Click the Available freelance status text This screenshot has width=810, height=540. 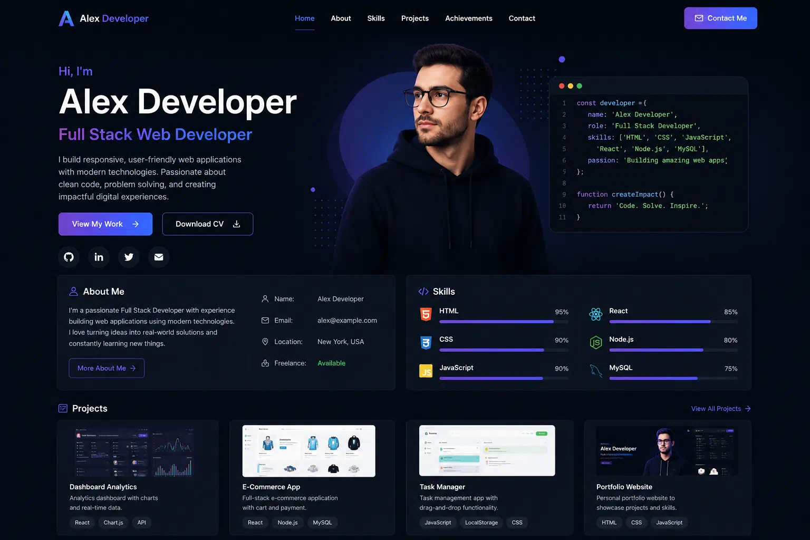coord(331,363)
